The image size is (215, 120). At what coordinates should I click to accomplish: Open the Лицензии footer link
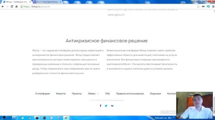[x=155, y=94]
